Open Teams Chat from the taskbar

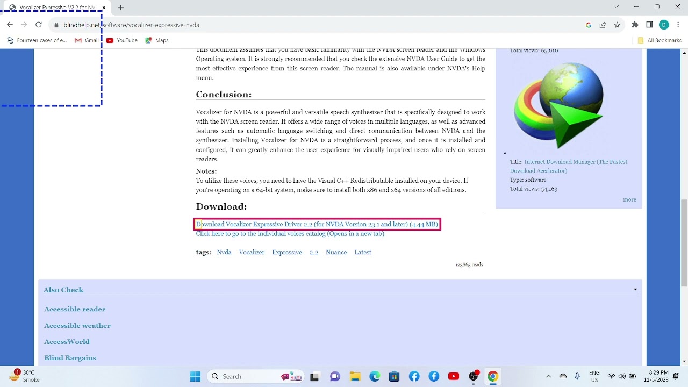[x=335, y=377]
